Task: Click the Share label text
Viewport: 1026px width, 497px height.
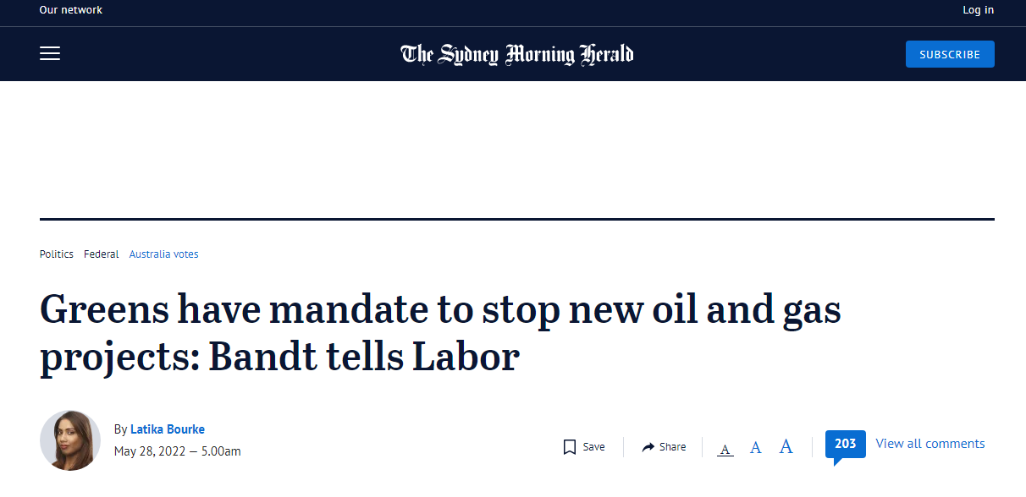Action: [x=673, y=447]
